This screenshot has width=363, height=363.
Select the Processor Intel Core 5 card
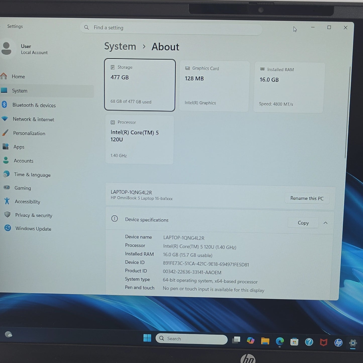(x=139, y=140)
